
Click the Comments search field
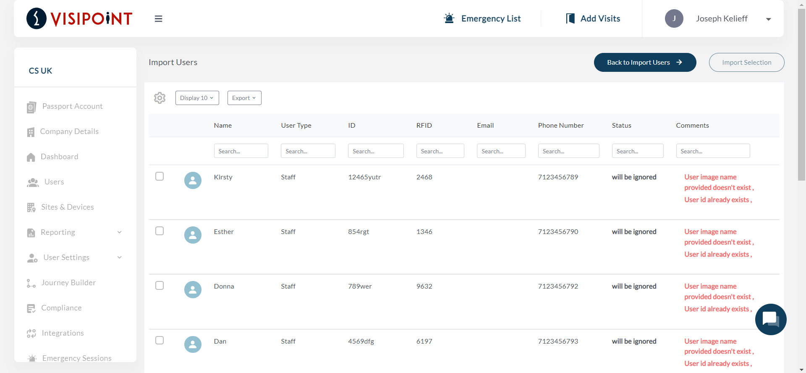[713, 151]
